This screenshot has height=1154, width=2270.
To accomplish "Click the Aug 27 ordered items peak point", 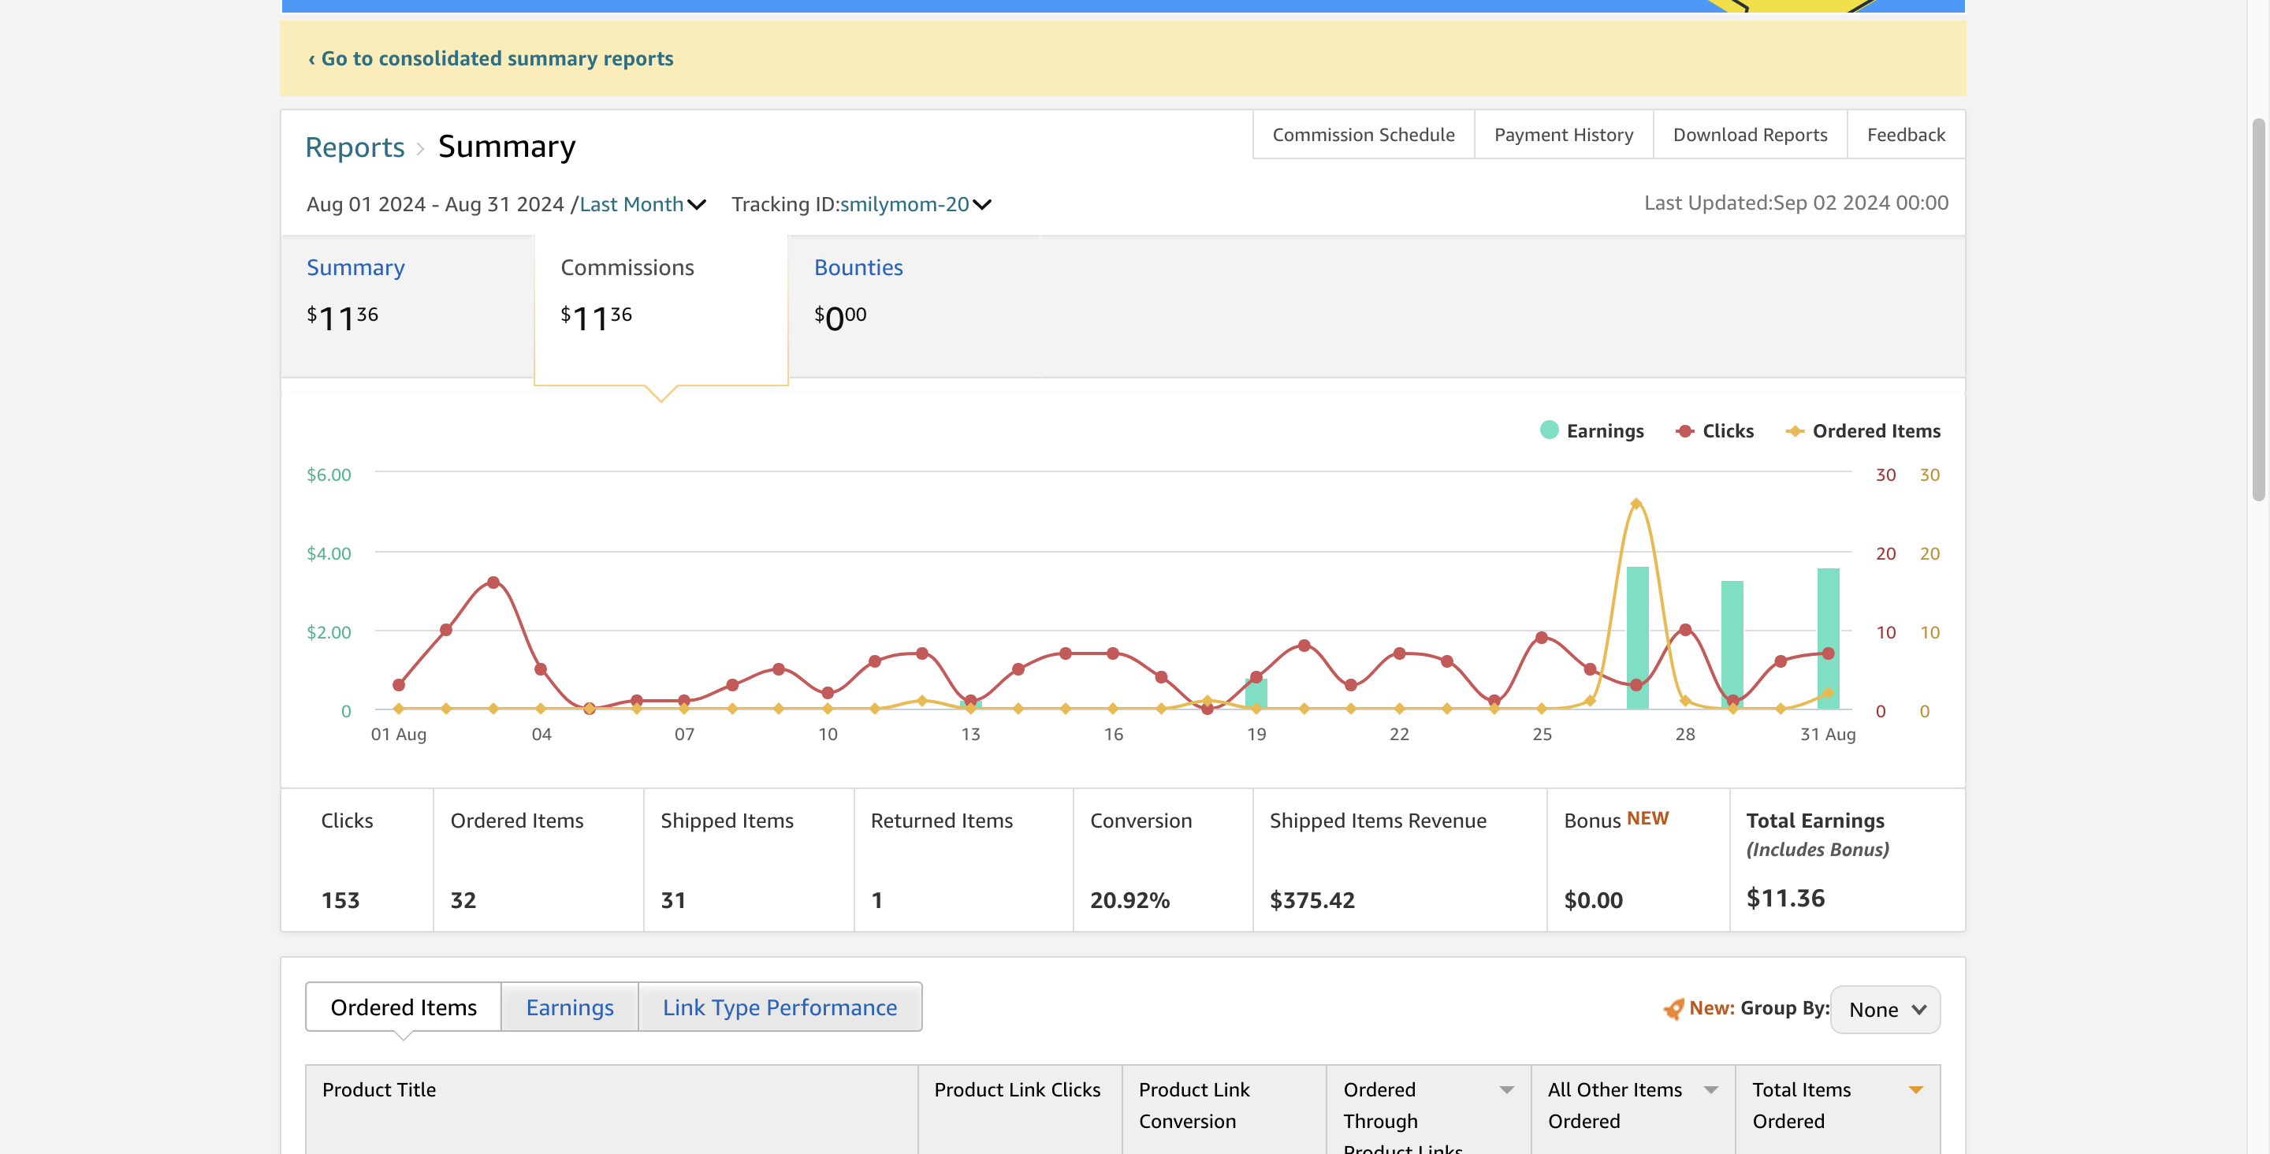I will click(1636, 504).
